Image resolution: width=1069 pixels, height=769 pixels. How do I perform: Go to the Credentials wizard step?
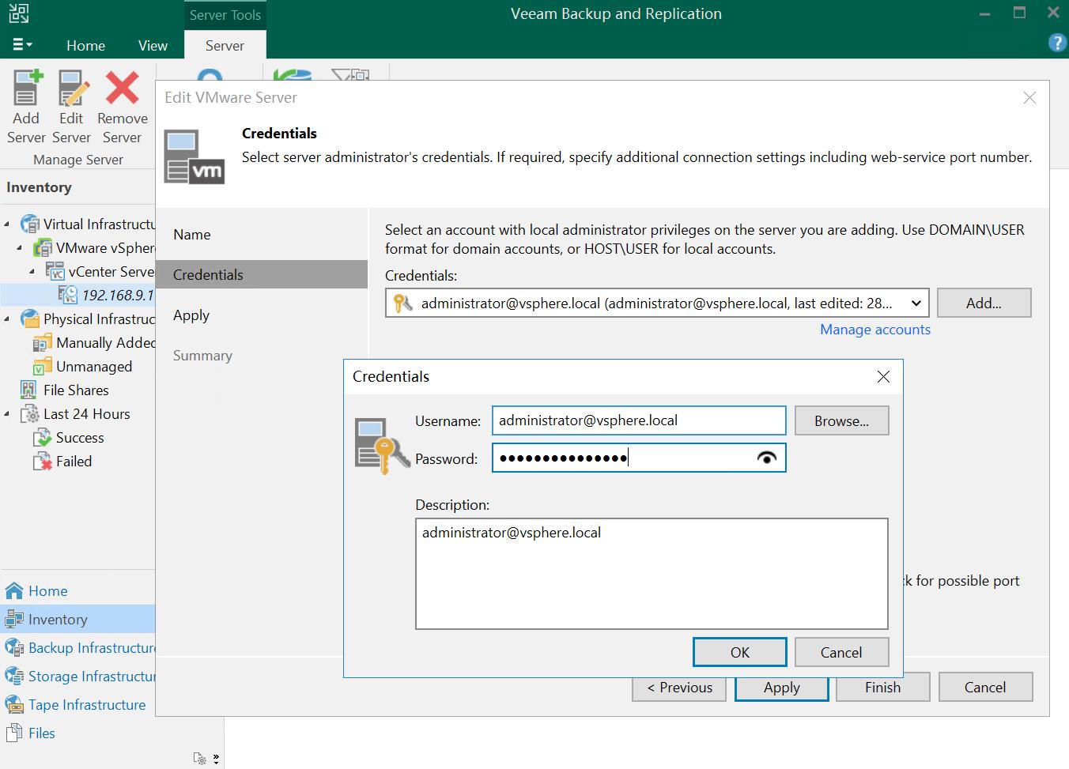click(262, 274)
